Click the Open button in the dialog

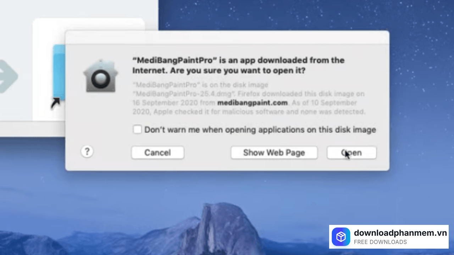click(351, 153)
